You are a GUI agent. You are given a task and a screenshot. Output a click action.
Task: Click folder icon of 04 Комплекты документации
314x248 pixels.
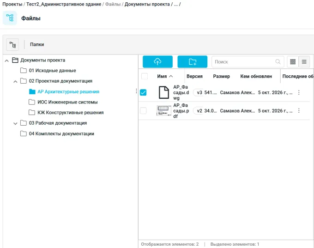24,133
